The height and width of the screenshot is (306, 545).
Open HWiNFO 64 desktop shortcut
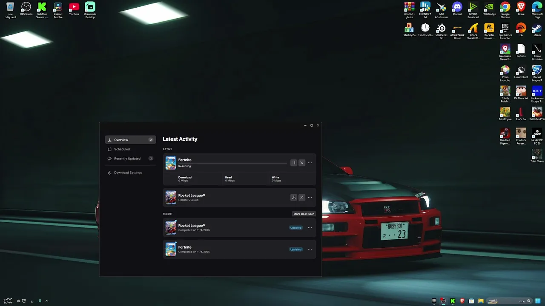point(425,10)
